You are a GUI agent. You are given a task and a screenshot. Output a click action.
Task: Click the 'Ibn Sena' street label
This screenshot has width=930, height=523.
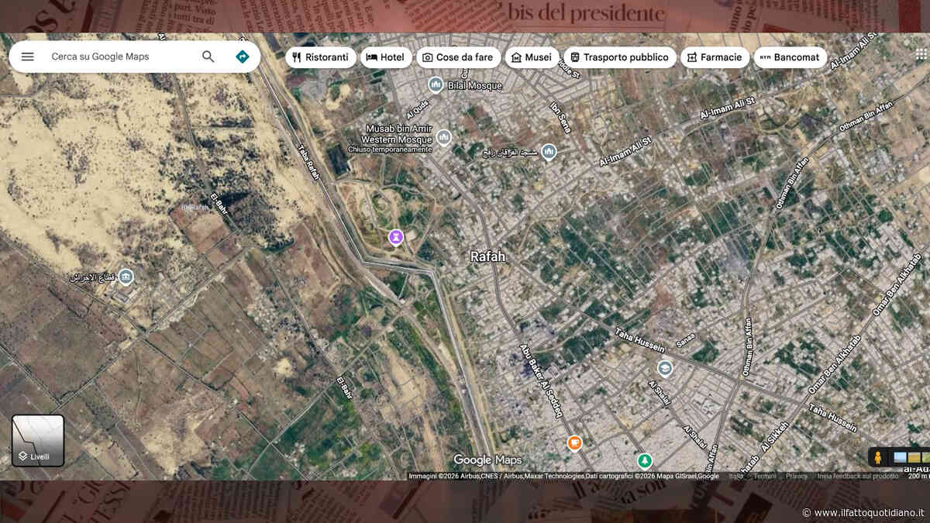coord(559,117)
